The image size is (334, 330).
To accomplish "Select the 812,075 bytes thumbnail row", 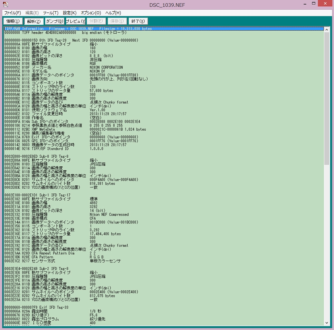I will pos(164,296).
